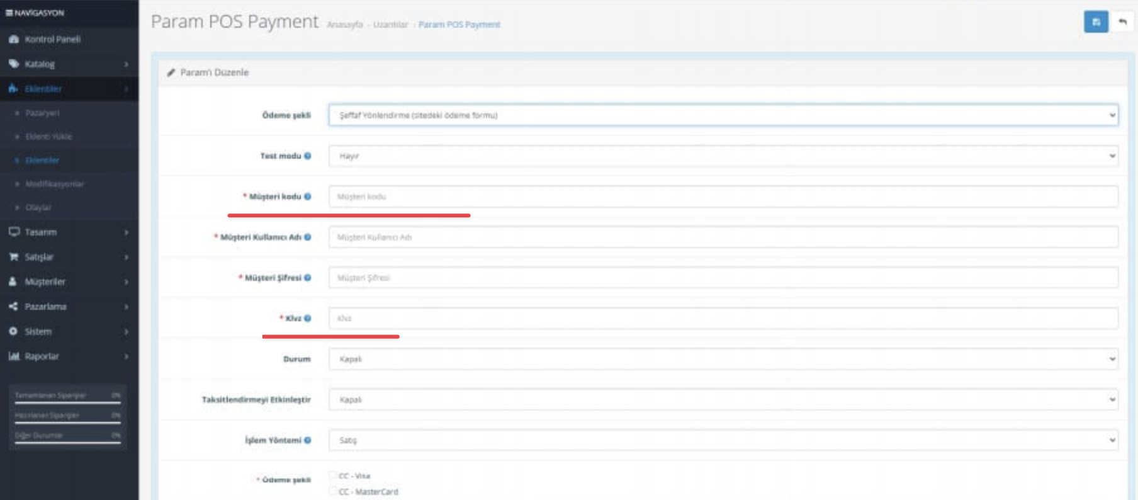Click the Uzantılar breadcrumb link
The image size is (1138, 500).
coord(390,25)
